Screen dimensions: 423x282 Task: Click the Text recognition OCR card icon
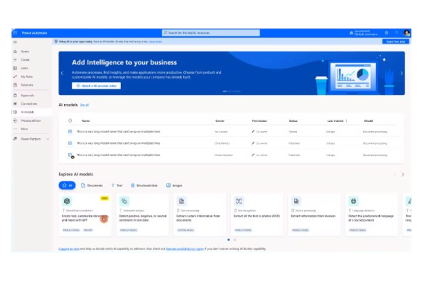tap(239, 201)
